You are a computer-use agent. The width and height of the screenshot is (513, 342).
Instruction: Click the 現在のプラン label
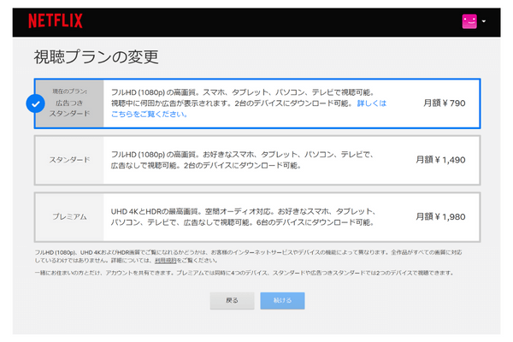[70, 91]
